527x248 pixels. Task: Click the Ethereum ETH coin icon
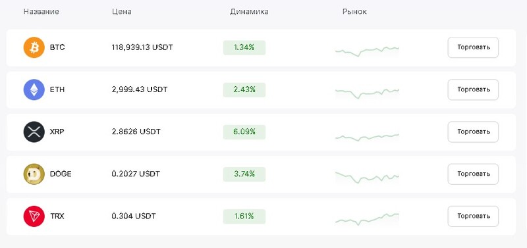[34, 90]
